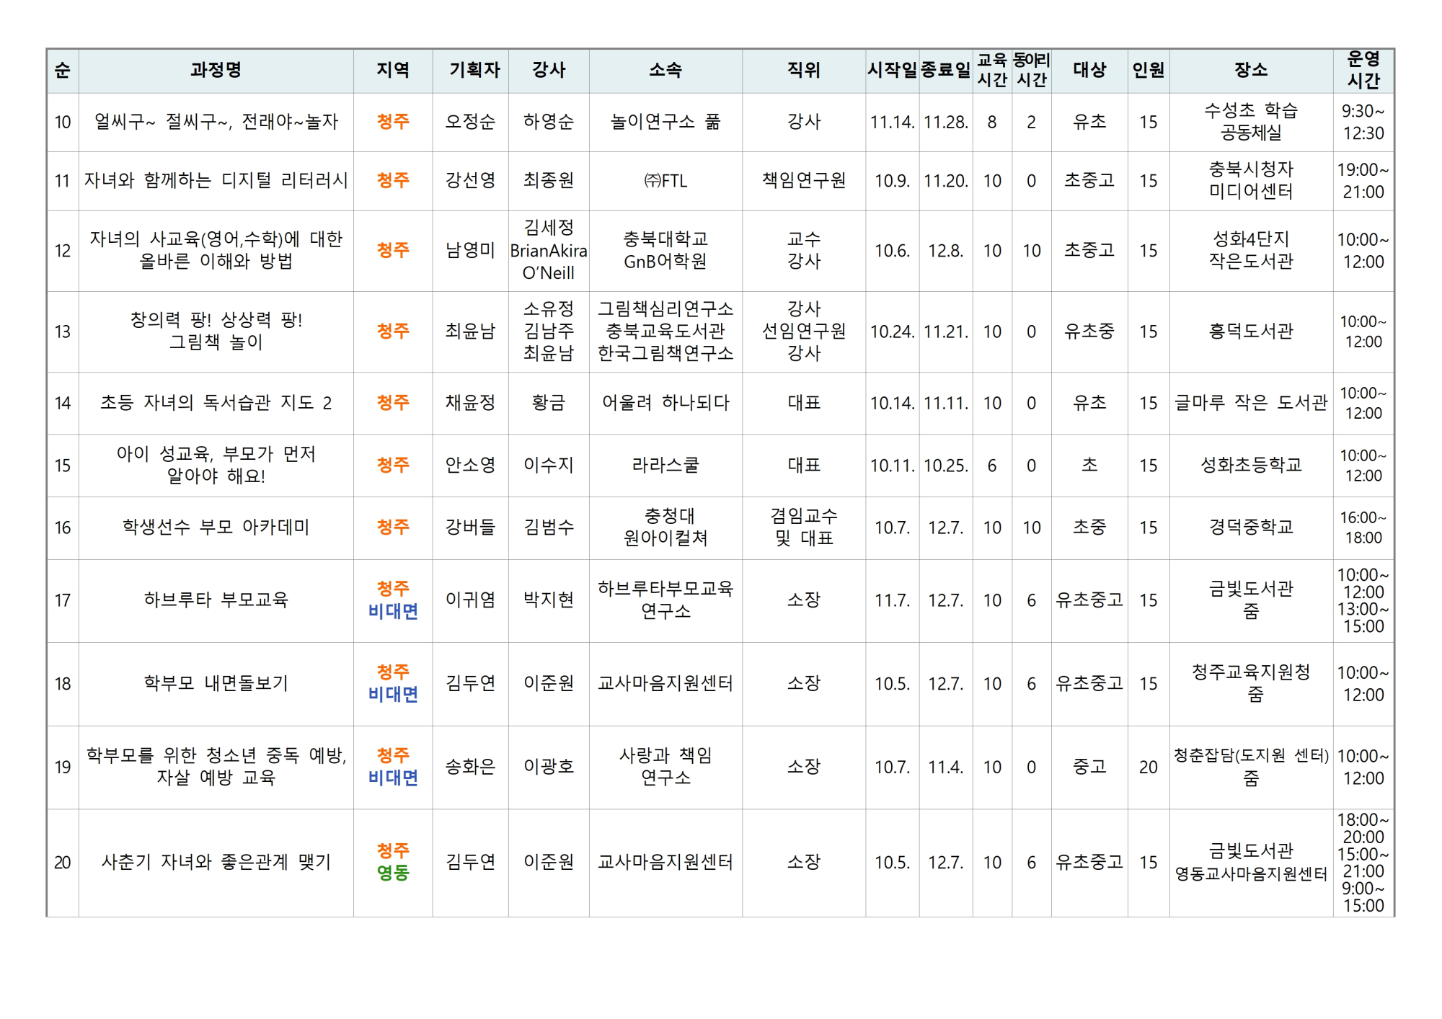Click position 책임연구원
The height and width of the screenshot is (1019, 1442).
[x=804, y=180]
